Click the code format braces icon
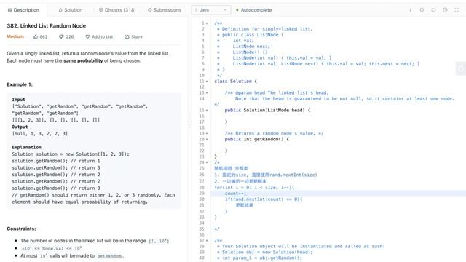Image resolution: width=466 pixels, height=262 pixels. point(422,10)
